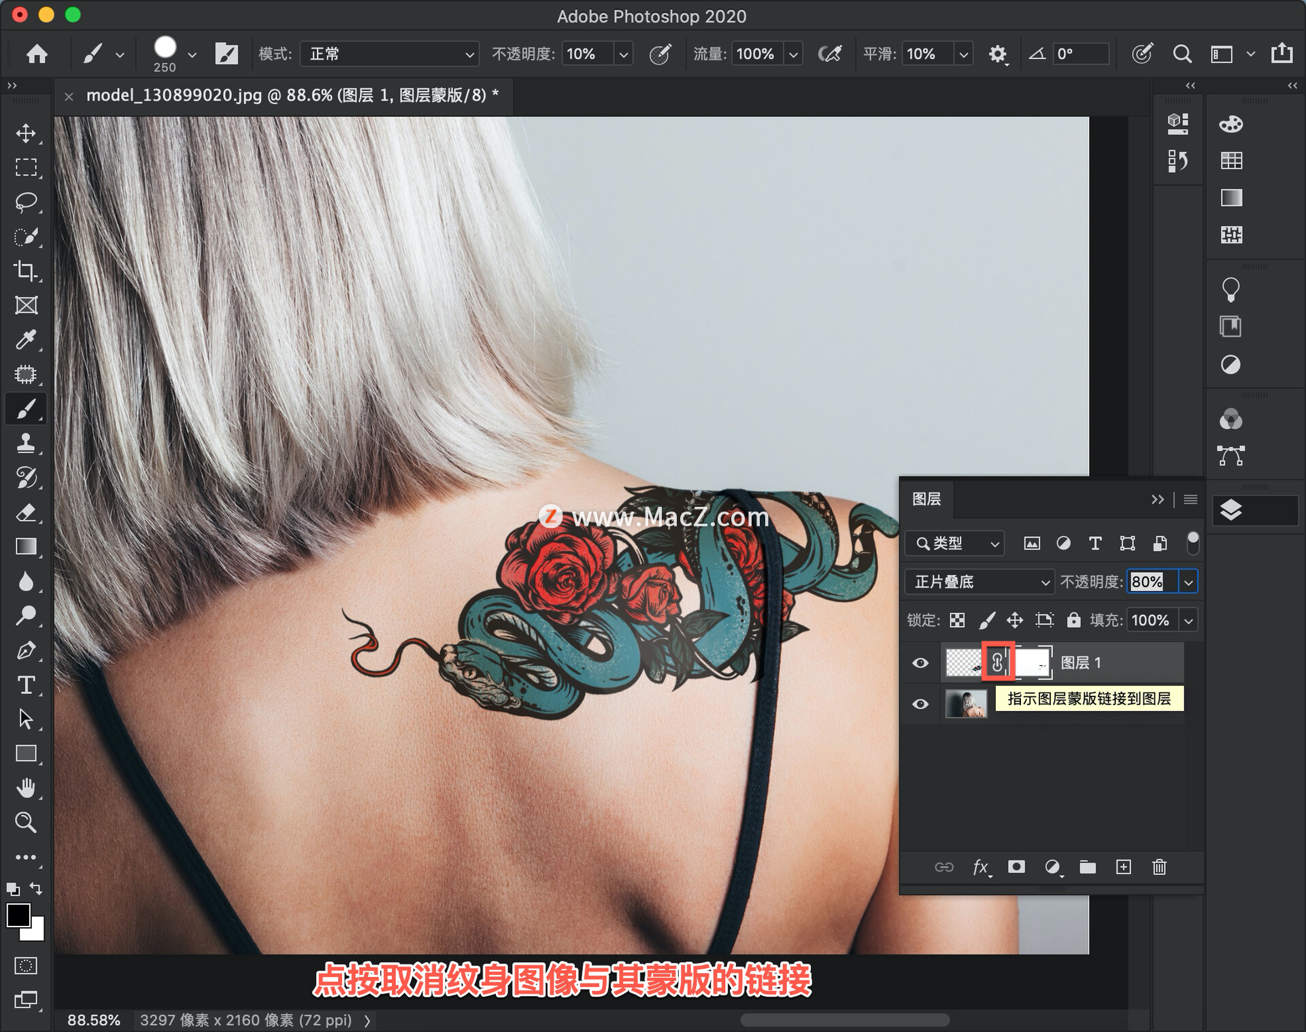The width and height of the screenshot is (1306, 1032).
Task: Select the Clone Stamp tool
Action: [x=26, y=444]
